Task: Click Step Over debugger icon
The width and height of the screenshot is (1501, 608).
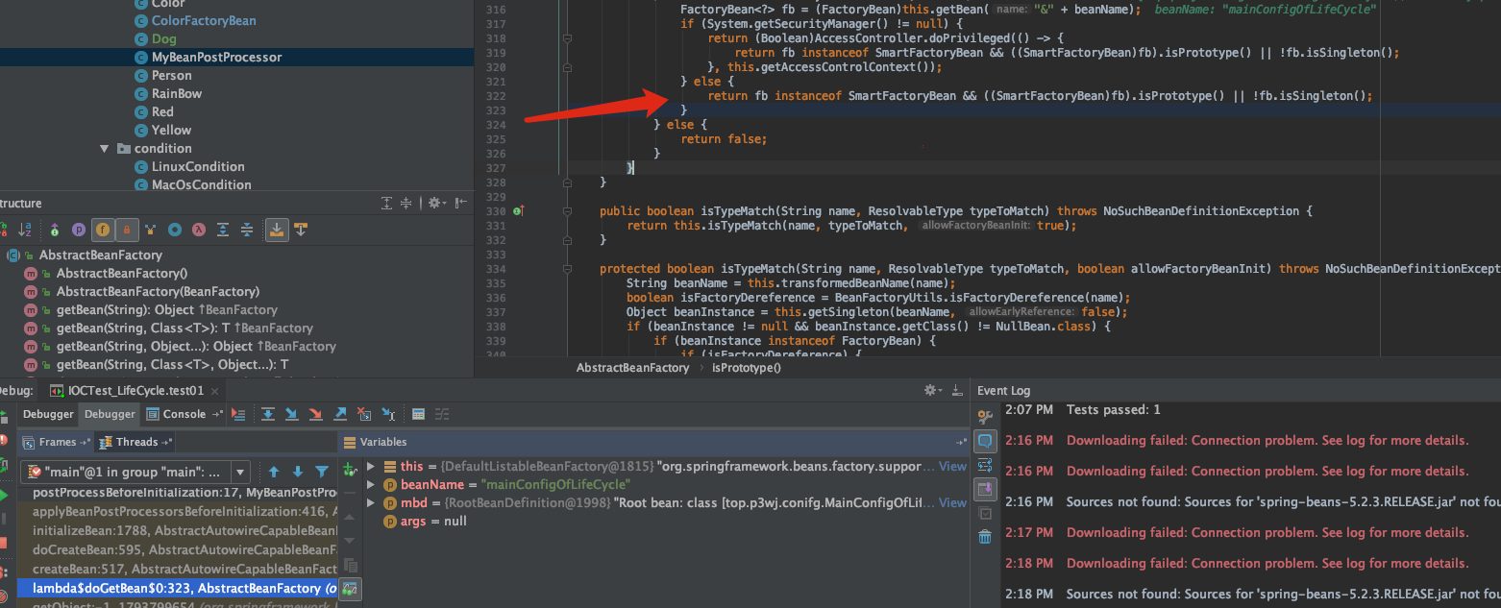Action: coord(268,414)
